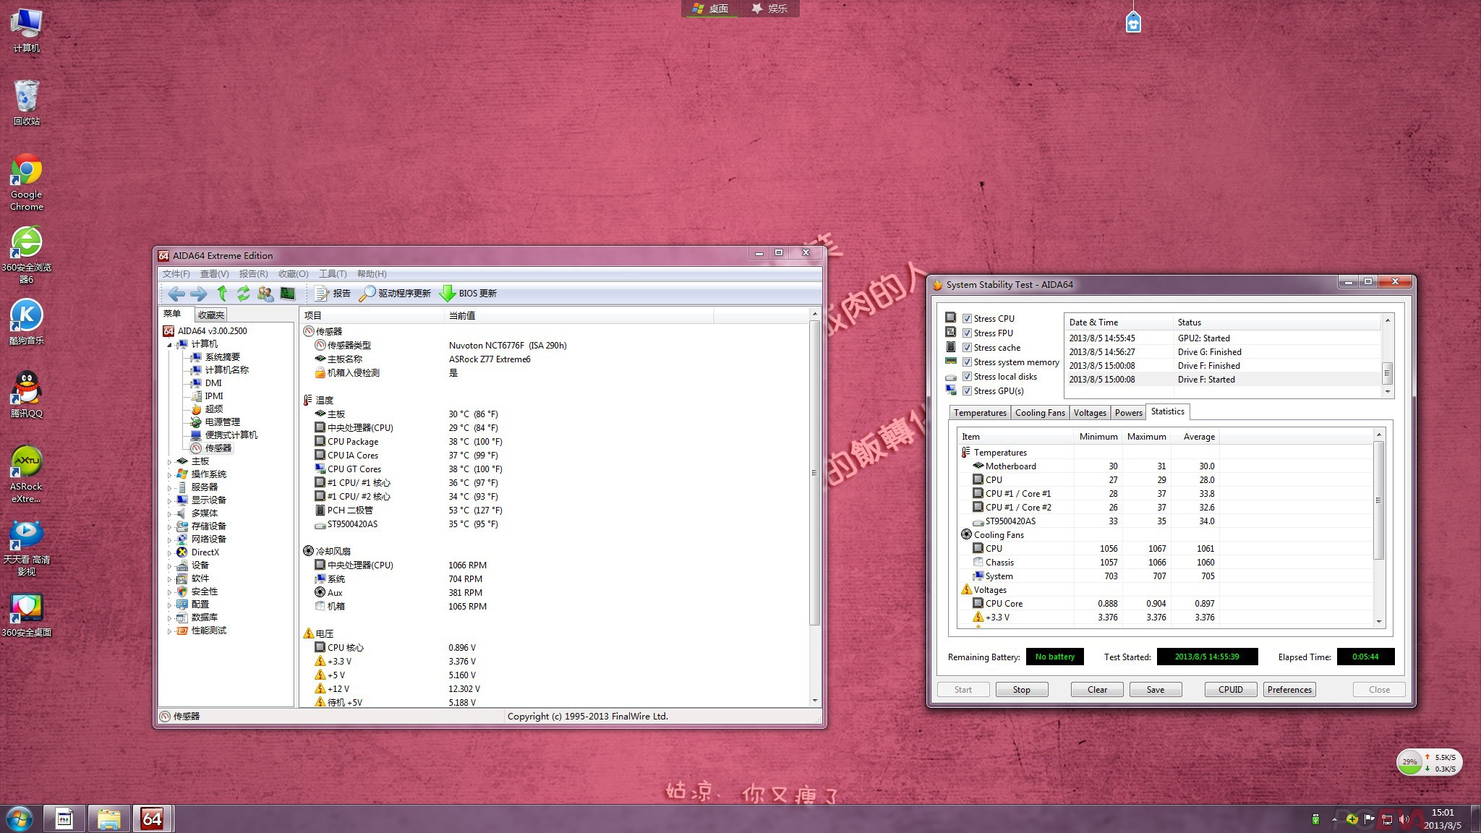Expand the 主板 tree node
Viewport: 1481px width, 833px height.
point(170,461)
